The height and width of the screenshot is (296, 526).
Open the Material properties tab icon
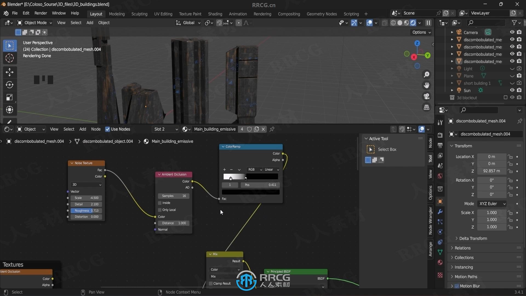pos(440,262)
